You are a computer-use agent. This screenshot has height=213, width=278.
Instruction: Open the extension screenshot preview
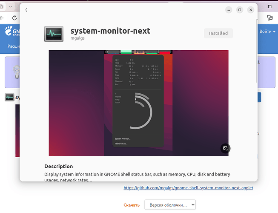pos(139,103)
